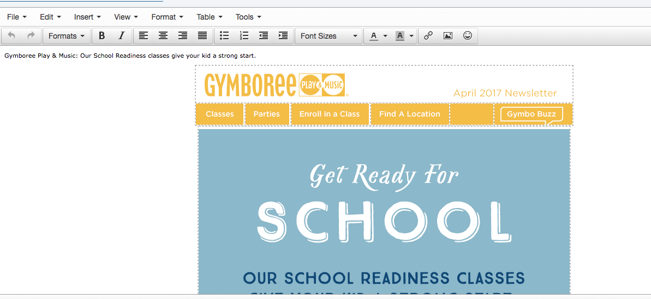
Task: Open the Edit menu
Action: pyautogui.click(x=50, y=17)
